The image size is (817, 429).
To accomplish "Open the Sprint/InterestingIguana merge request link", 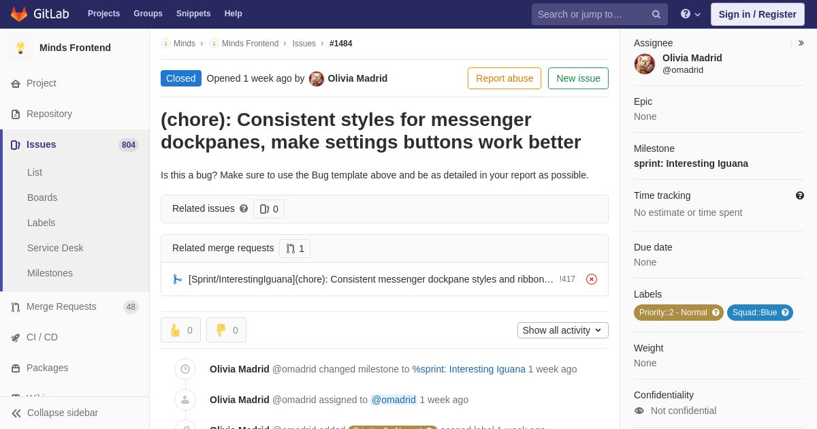I will (371, 279).
